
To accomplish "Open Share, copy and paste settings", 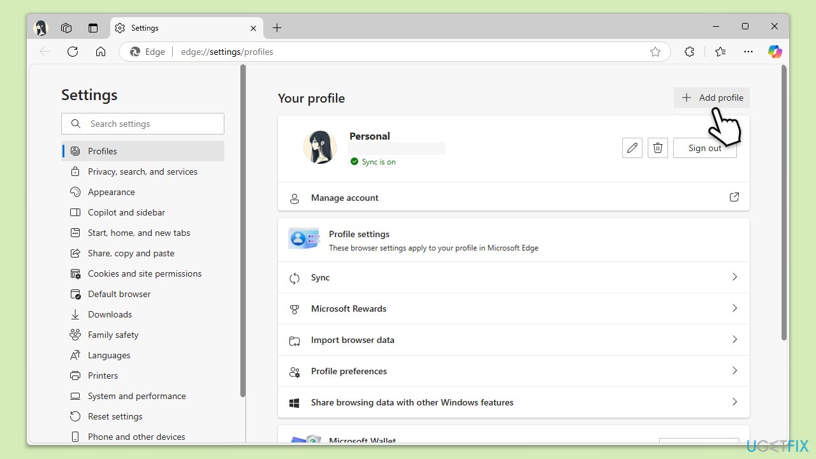I will click(143, 253).
